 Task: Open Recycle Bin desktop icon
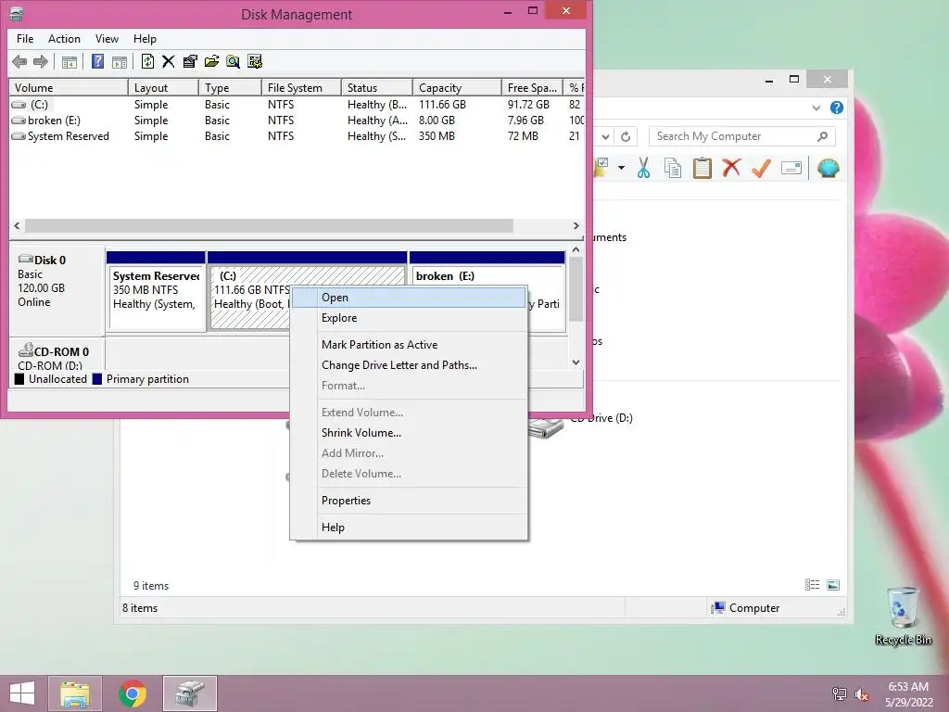(903, 616)
